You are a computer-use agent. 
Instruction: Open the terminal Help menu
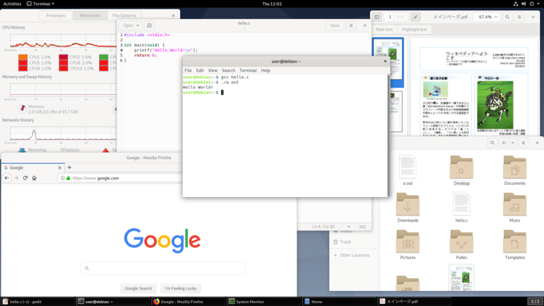click(x=265, y=71)
